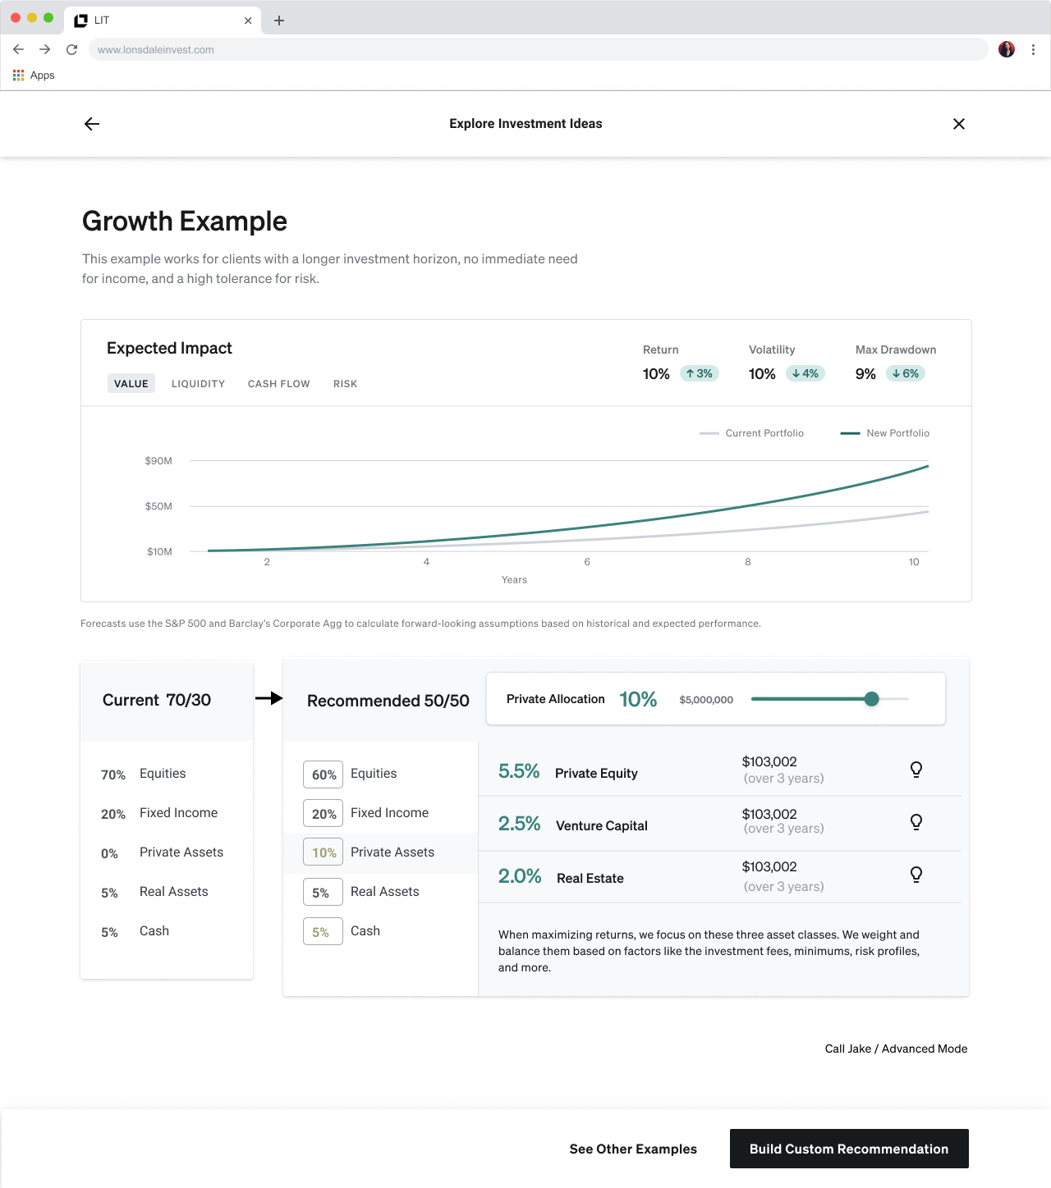The image size is (1051, 1188).
Task: Click the lightbulb icon for Venture Capital
Action: (x=916, y=822)
